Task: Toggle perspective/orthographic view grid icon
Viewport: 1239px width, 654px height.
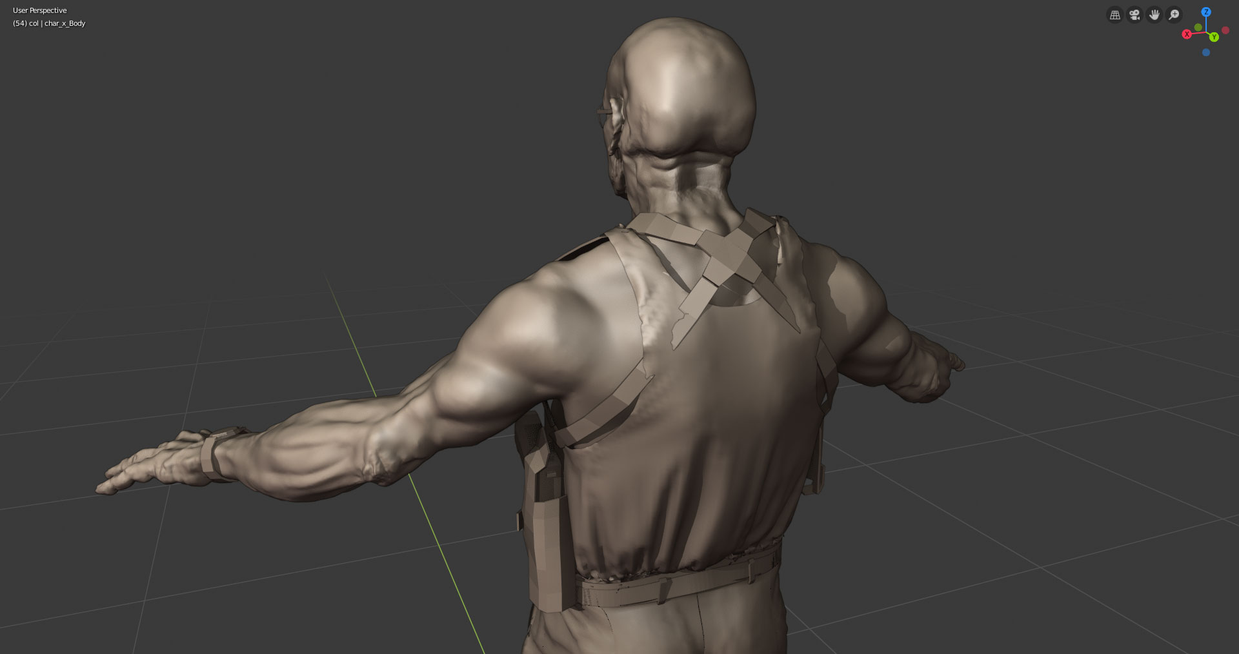Action: (x=1114, y=14)
